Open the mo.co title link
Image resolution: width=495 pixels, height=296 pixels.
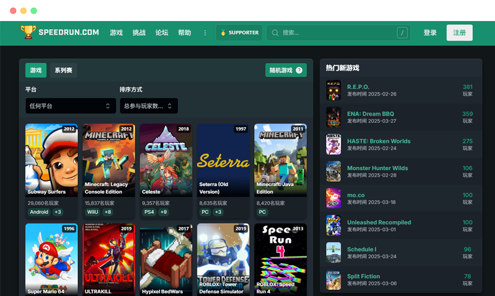pos(356,195)
